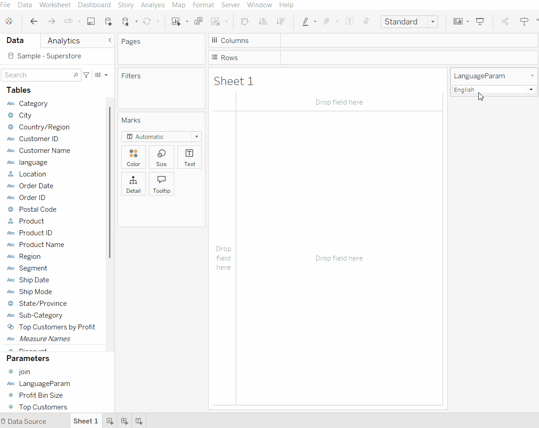Add a new dashboard from the bottom bar

[x=124, y=421]
